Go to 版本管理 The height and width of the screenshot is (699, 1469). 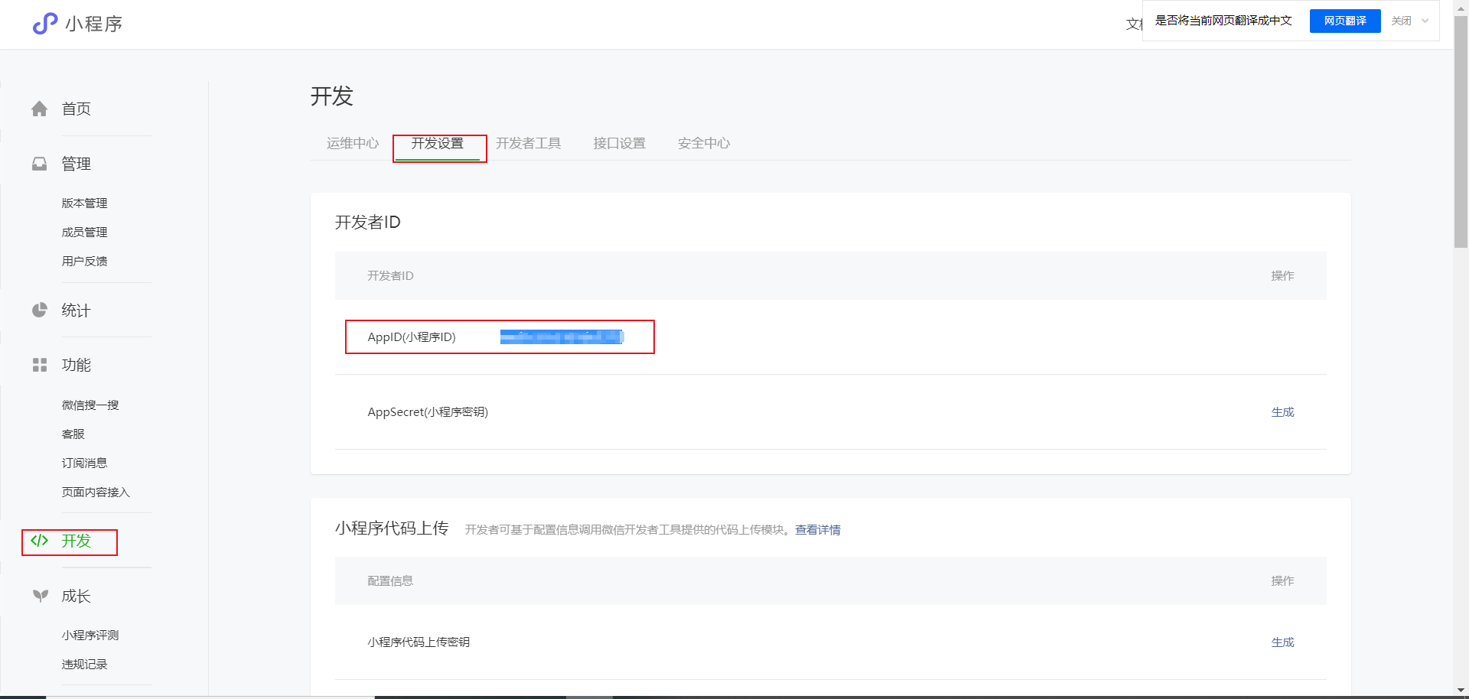(85, 203)
